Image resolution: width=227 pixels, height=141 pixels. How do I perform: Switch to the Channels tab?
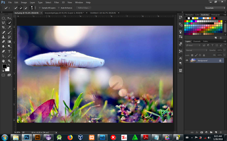click(196, 41)
